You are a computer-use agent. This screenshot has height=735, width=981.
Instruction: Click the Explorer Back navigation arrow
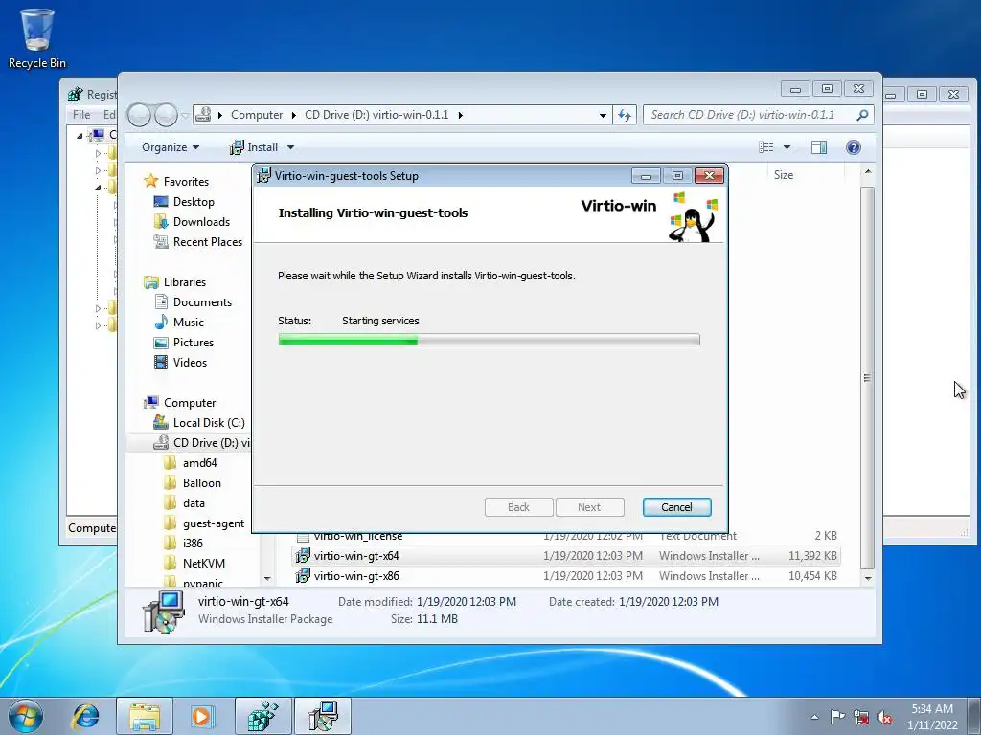pyautogui.click(x=139, y=115)
